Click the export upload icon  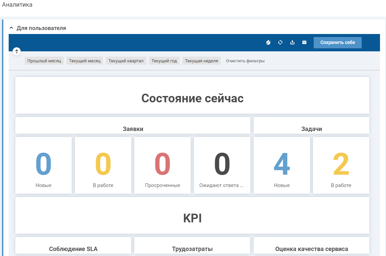click(x=292, y=42)
